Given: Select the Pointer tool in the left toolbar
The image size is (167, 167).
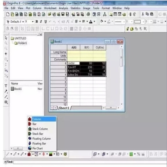Looking at the screenshot, I should (6, 38).
